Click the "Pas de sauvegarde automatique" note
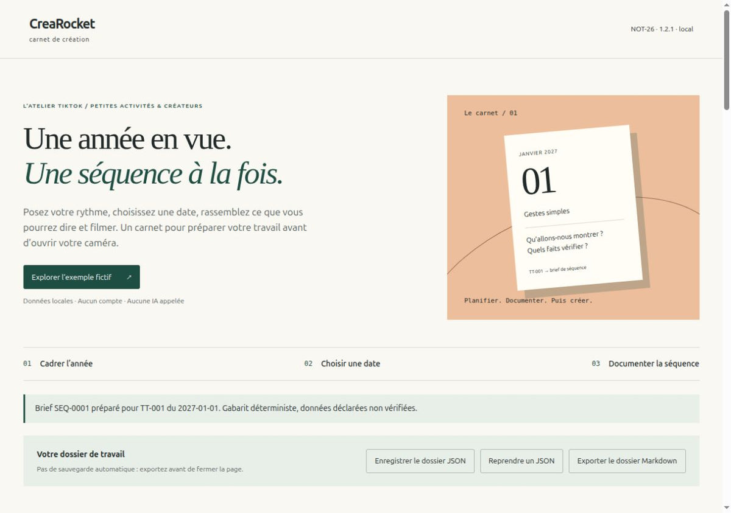Image resolution: width=731 pixels, height=513 pixels. coord(140,469)
